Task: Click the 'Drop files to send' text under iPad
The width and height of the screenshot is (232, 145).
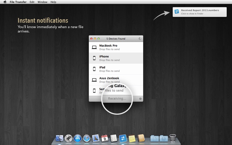Action: (x=109, y=71)
